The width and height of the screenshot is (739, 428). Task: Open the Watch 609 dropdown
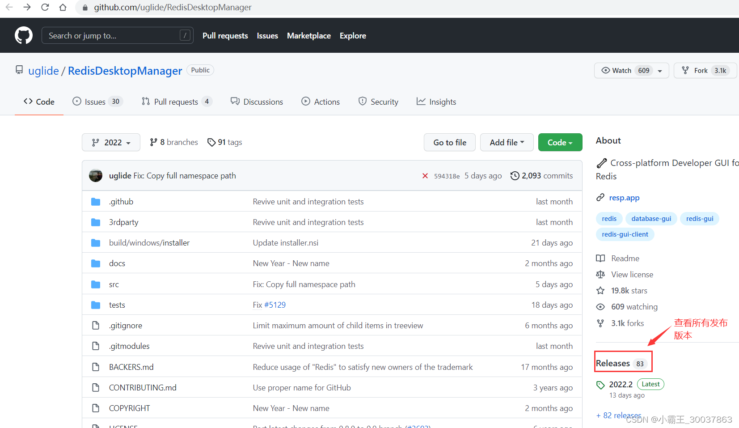631,71
